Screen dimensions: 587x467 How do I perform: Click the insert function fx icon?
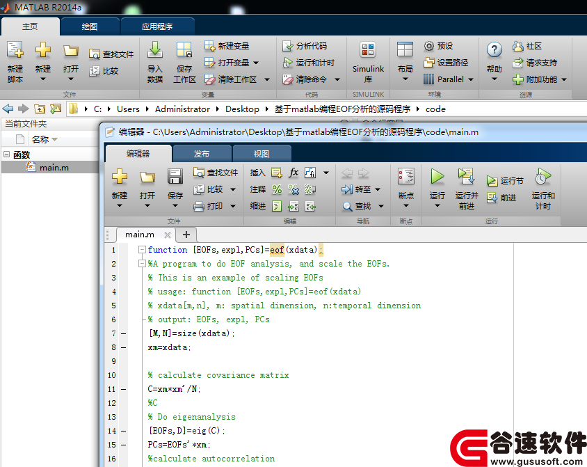click(293, 173)
